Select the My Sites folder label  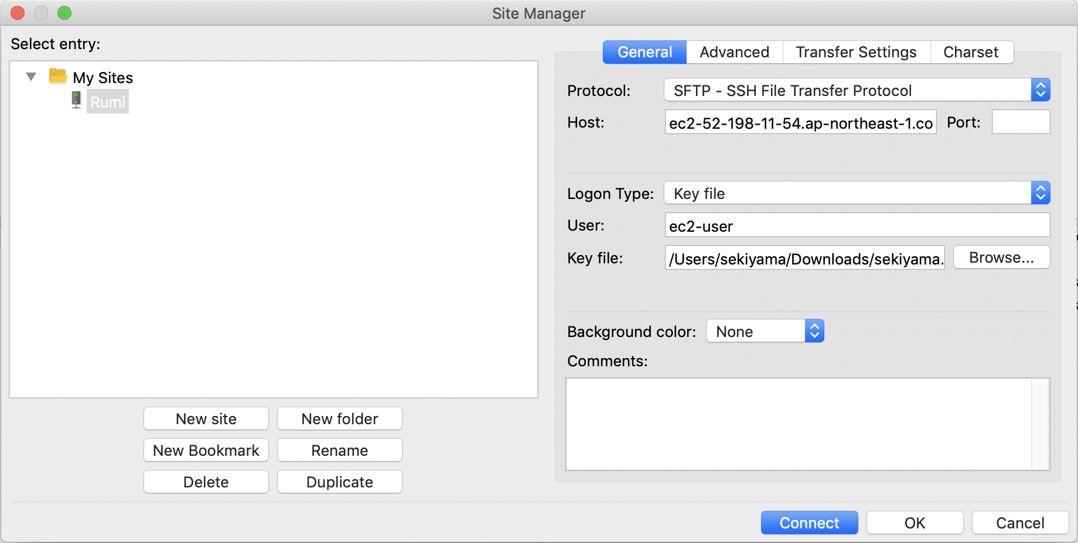[103, 78]
